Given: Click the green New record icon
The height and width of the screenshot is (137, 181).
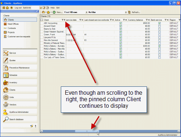Looking at the screenshot, I should tap(54, 12).
